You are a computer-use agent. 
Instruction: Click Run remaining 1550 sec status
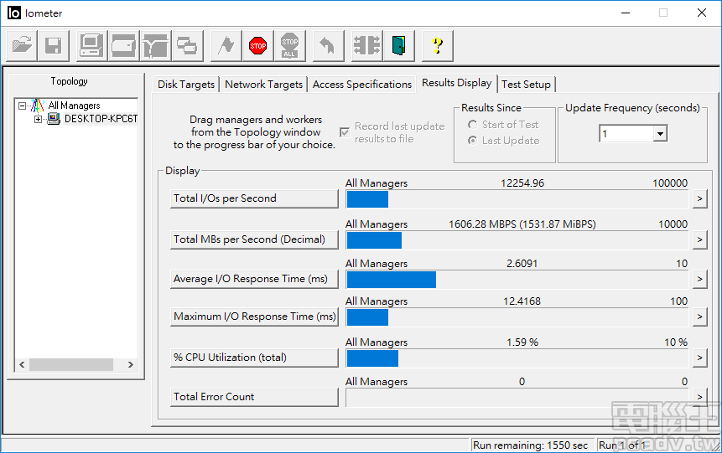(531, 445)
